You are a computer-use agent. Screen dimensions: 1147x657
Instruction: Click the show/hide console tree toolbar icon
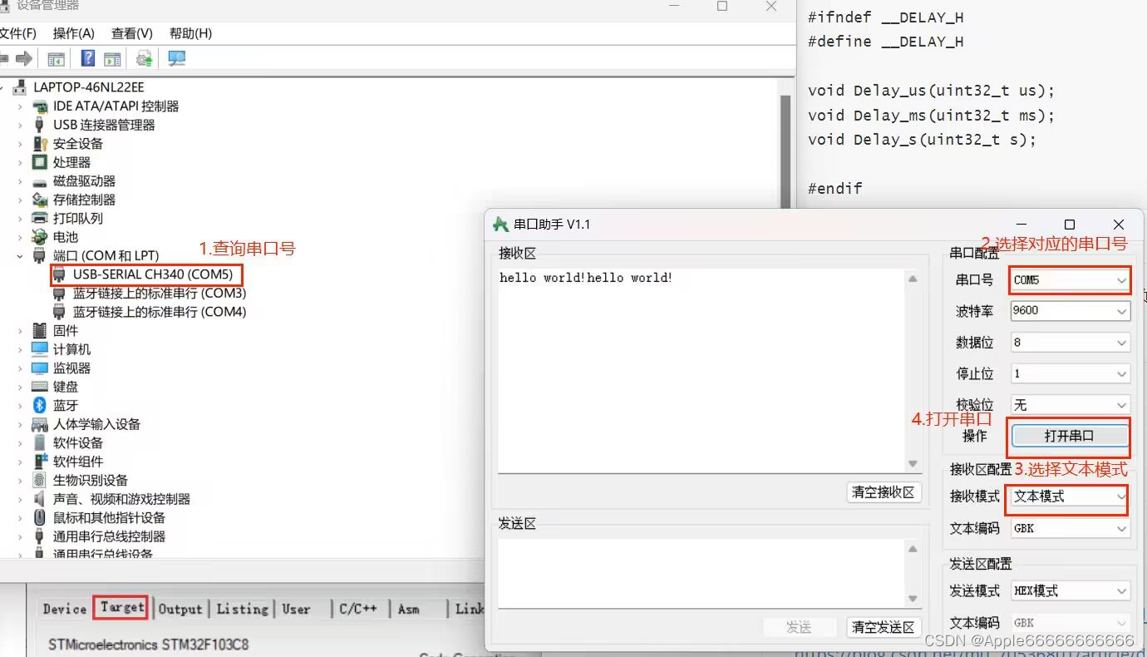coord(56,59)
